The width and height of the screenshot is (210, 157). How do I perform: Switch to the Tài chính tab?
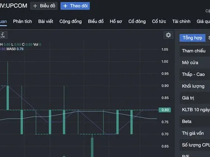pos(181,21)
